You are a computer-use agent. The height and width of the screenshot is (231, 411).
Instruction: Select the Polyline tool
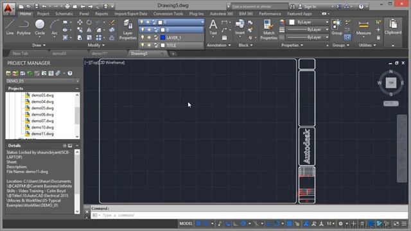point(24,27)
